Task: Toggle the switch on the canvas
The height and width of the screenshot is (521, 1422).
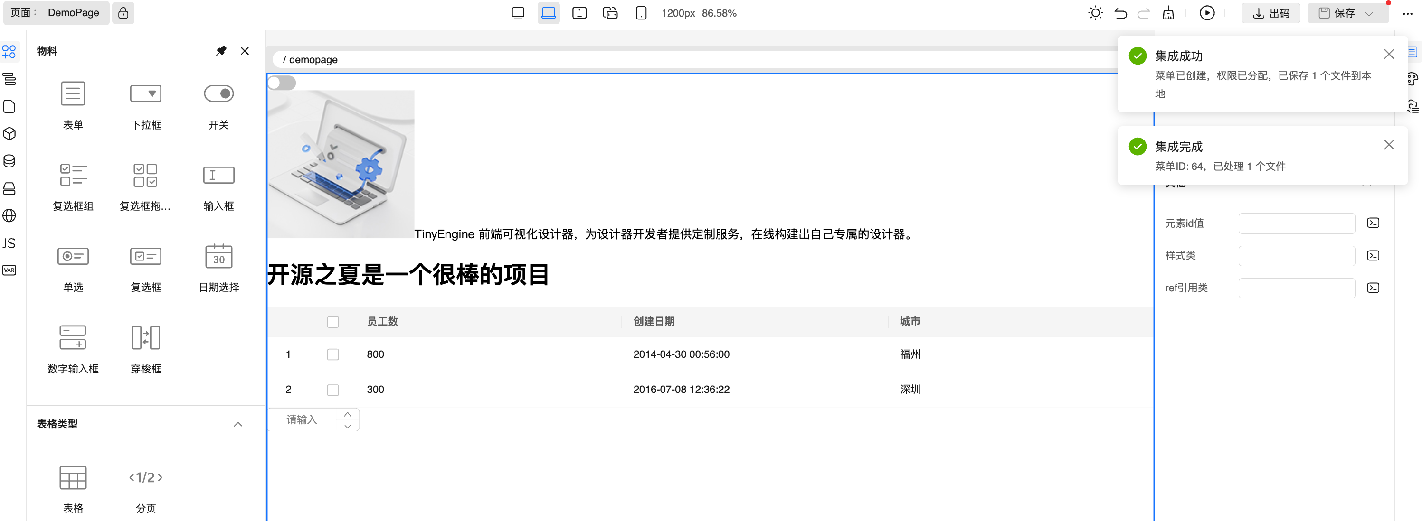Action: [x=282, y=83]
